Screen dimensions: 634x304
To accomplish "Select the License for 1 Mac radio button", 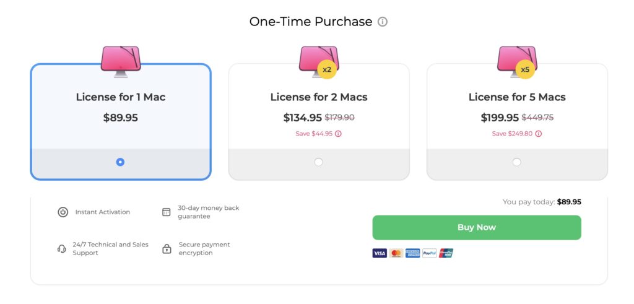I will (x=120, y=162).
